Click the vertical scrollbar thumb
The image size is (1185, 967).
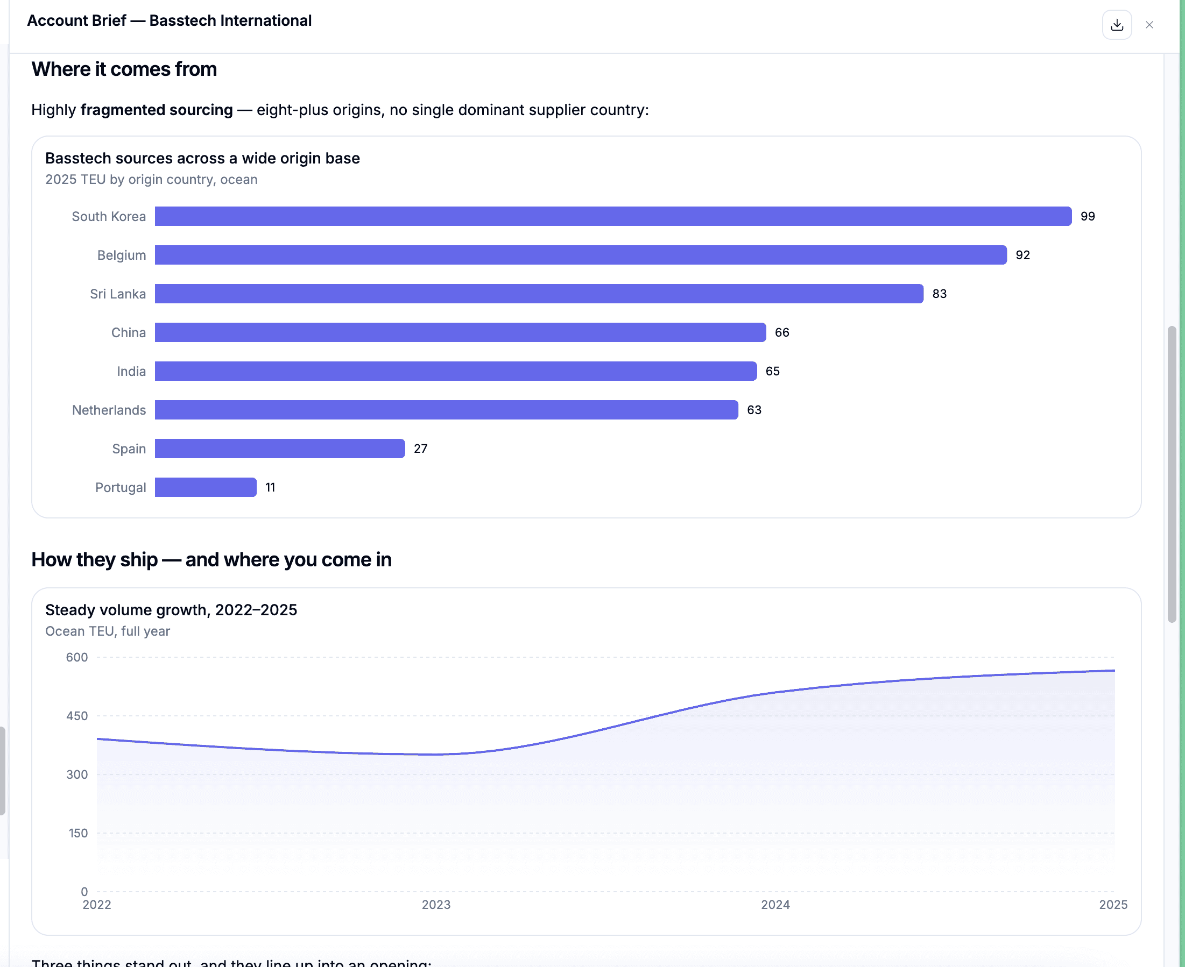click(1172, 474)
